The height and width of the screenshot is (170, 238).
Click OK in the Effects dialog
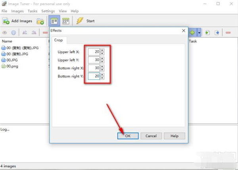point(128,136)
